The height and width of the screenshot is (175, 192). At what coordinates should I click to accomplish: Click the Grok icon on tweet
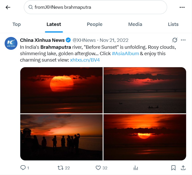175,40
